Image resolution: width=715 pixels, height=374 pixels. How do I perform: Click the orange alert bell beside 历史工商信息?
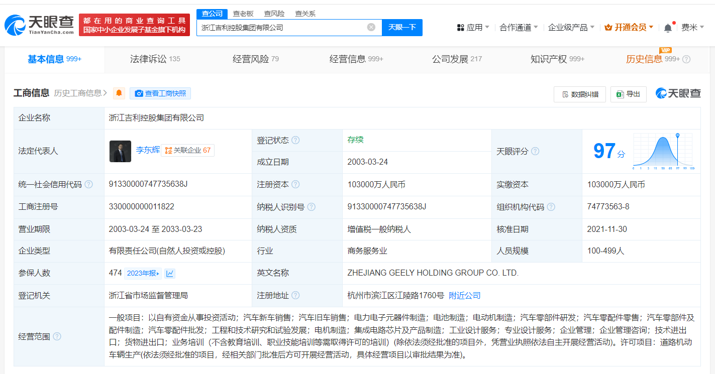coord(119,93)
